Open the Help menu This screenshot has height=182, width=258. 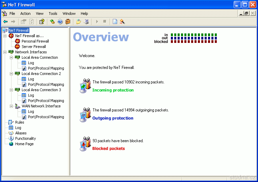coord(84,14)
